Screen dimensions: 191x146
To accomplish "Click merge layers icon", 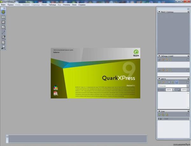I will click(167, 115).
